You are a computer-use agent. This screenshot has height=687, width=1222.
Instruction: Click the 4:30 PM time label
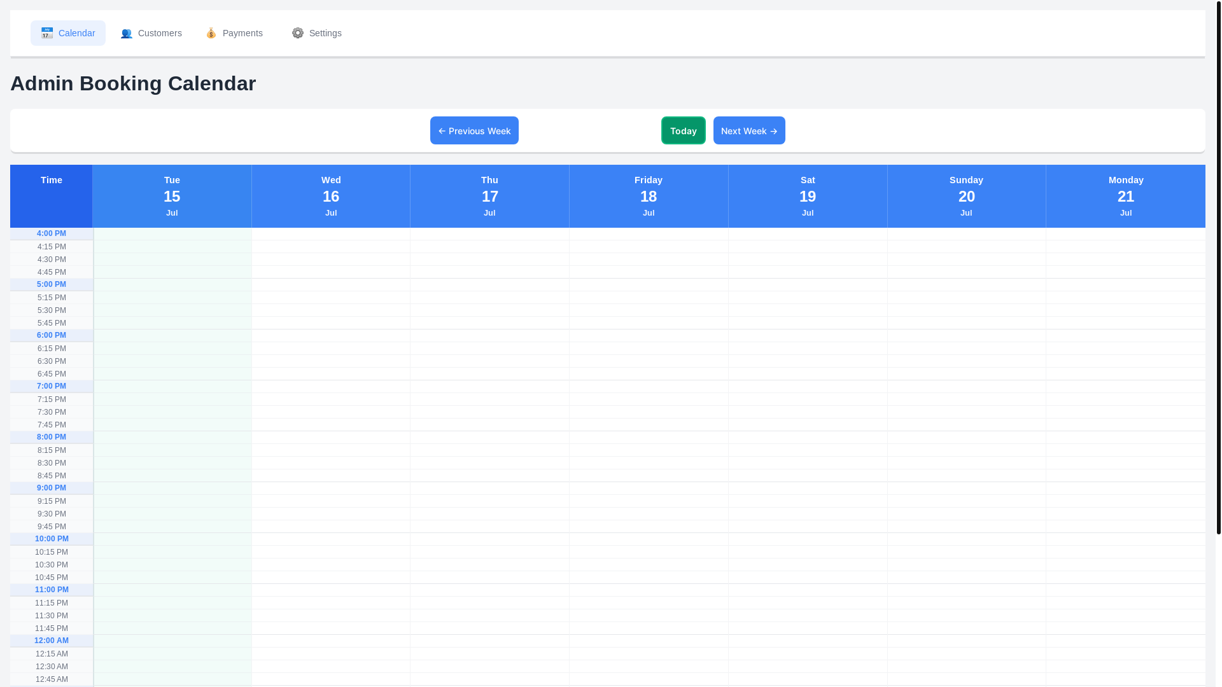[x=52, y=260]
